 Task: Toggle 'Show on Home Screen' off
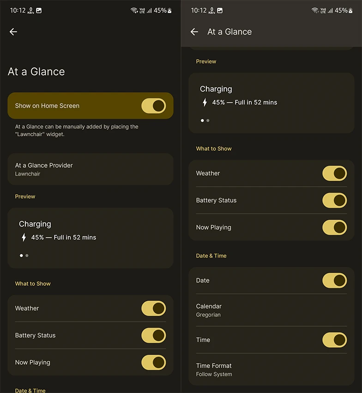[154, 106]
